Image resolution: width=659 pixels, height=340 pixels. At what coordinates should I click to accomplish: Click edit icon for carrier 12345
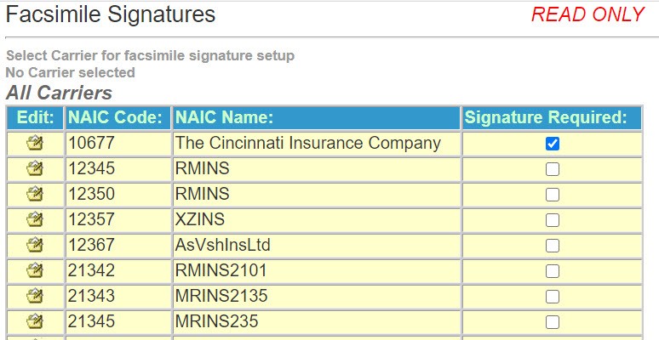(35, 169)
